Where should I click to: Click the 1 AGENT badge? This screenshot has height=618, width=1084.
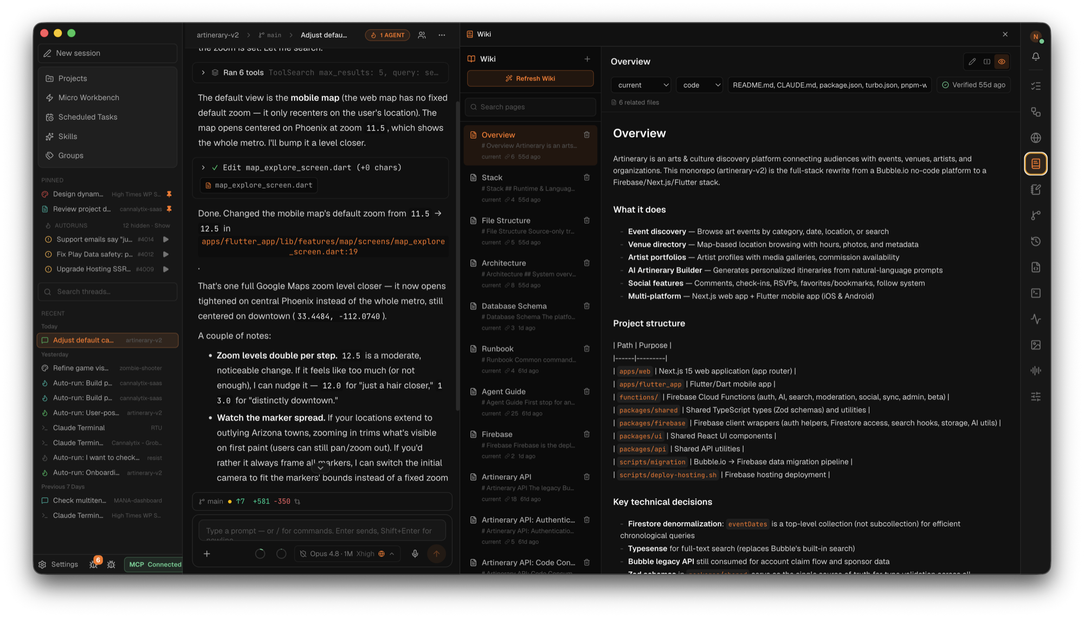coord(388,35)
